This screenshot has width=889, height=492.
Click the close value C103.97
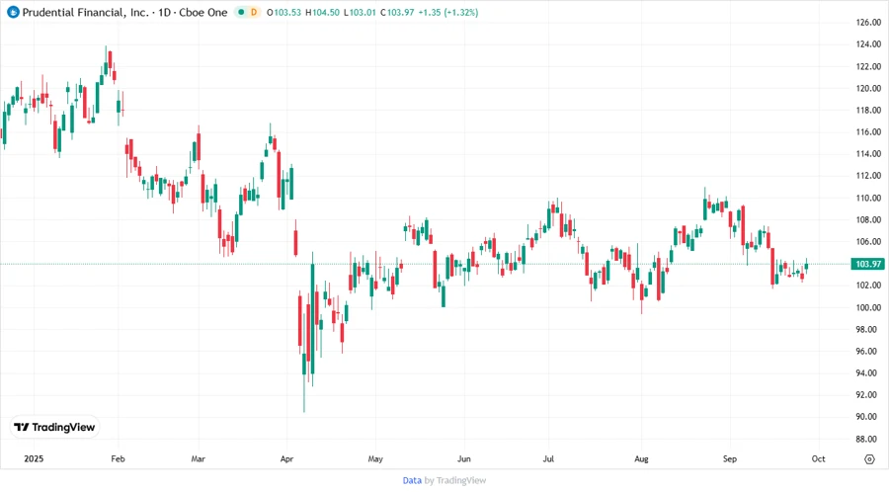(x=397, y=12)
